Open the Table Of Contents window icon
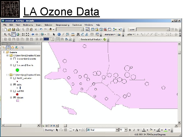 pos(93,29)
